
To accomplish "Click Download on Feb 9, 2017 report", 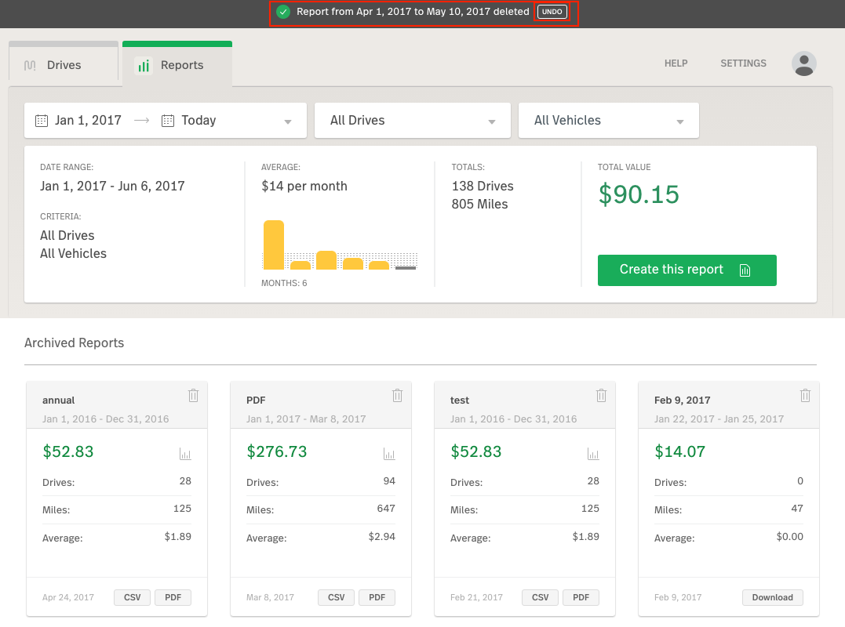I will click(x=772, y=597).
